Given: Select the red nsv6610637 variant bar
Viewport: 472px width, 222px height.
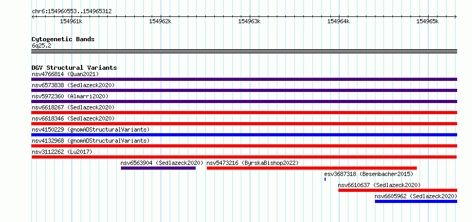Looking at the screenshot, I should [x=398, y=190].
